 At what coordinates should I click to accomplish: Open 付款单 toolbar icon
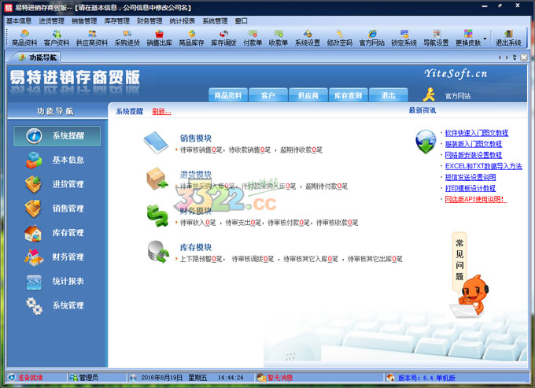[x=253, y=38]
